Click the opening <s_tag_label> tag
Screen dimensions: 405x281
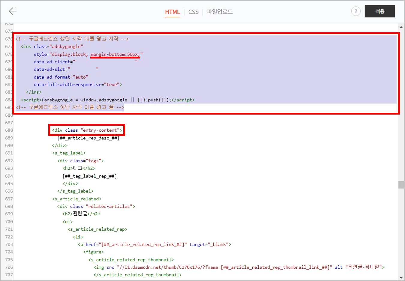[x=69, y=153]
